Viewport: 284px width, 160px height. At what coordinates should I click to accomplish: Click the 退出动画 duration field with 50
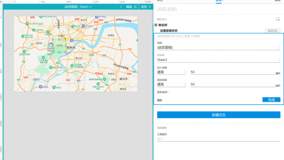(x=233, y=84)
